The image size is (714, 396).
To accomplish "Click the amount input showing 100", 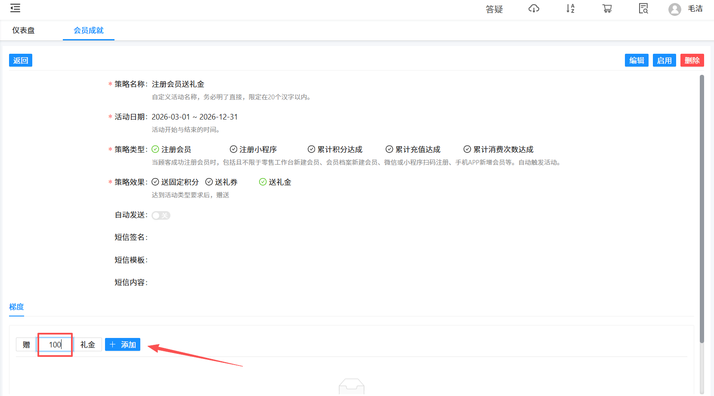I will pyautogui.click(x=55, y=344).
